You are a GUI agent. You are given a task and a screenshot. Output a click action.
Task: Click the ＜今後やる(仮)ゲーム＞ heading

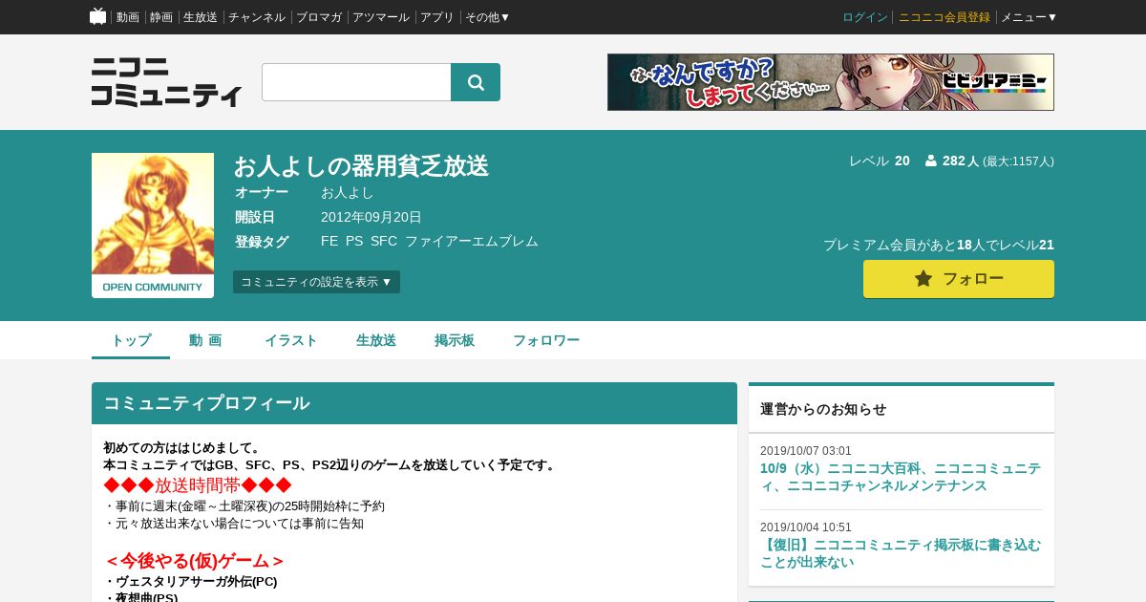tap(195, 561)
